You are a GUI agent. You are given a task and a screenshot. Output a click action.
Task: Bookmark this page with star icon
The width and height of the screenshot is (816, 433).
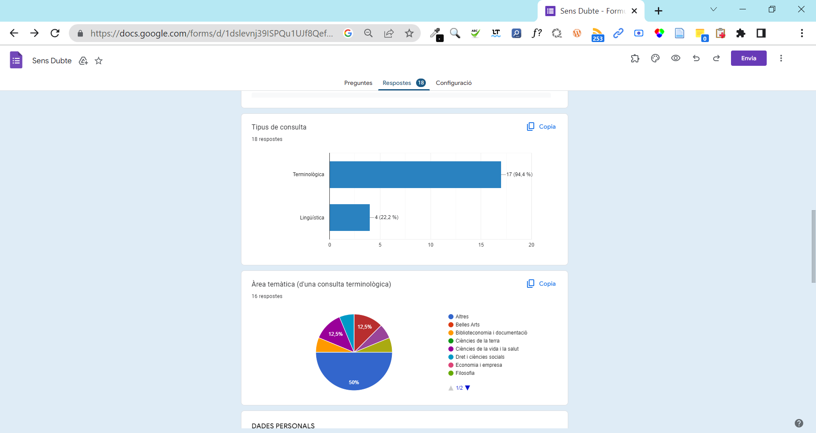click(409, 33)
